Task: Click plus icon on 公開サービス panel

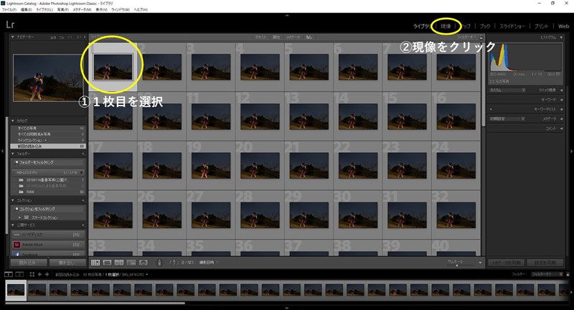Action: click(x=83, y=225)
